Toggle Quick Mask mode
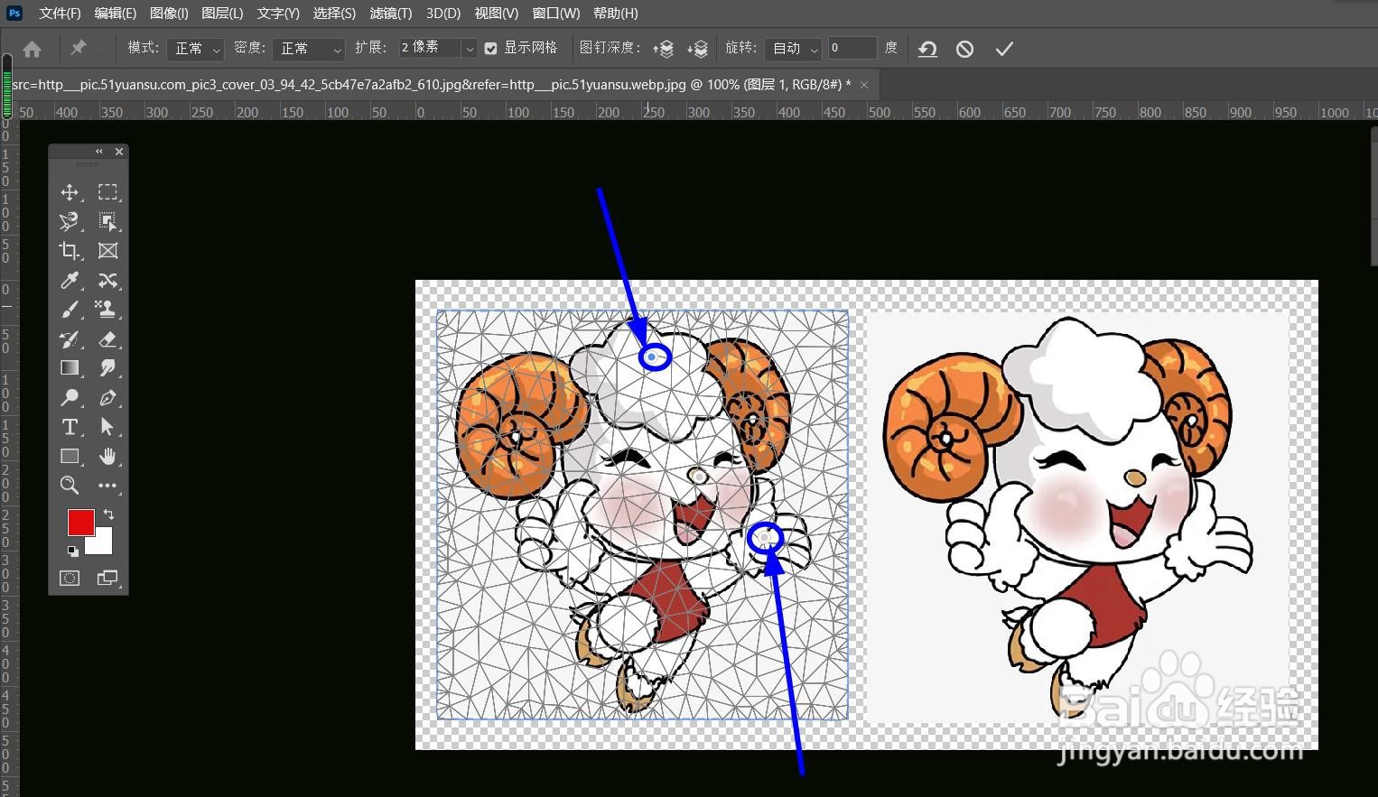 [x=70, y=578]
